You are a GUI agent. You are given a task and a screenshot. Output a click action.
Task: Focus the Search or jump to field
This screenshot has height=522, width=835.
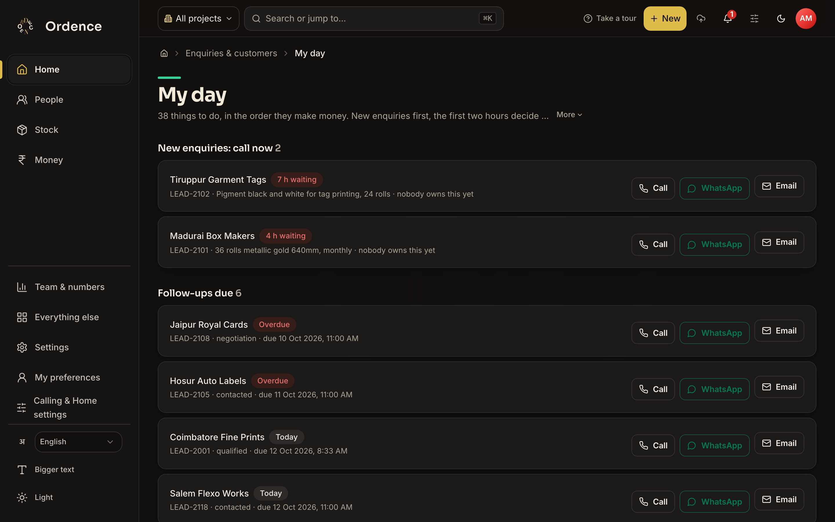click(374, 18)
